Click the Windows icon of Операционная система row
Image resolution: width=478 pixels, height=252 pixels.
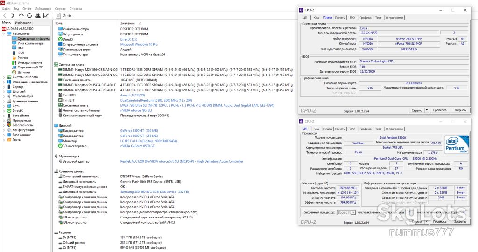(x=60, y=44)
